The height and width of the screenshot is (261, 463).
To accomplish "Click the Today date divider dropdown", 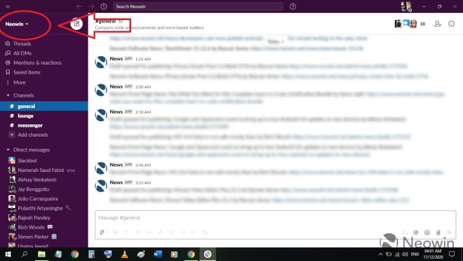I will (x=275, y=41).
